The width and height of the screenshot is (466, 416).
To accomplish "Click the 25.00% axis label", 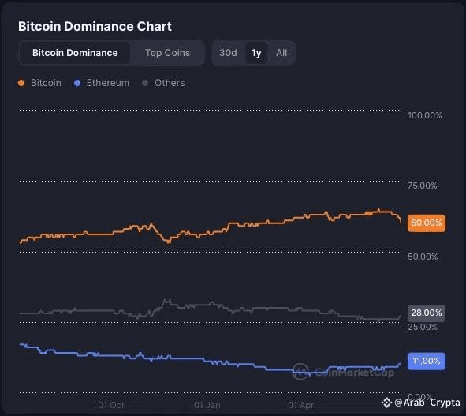I will tap(423, 327).
